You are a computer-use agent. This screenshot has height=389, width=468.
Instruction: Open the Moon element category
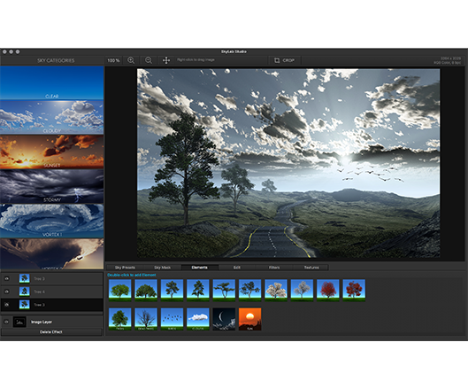point(224,319)
